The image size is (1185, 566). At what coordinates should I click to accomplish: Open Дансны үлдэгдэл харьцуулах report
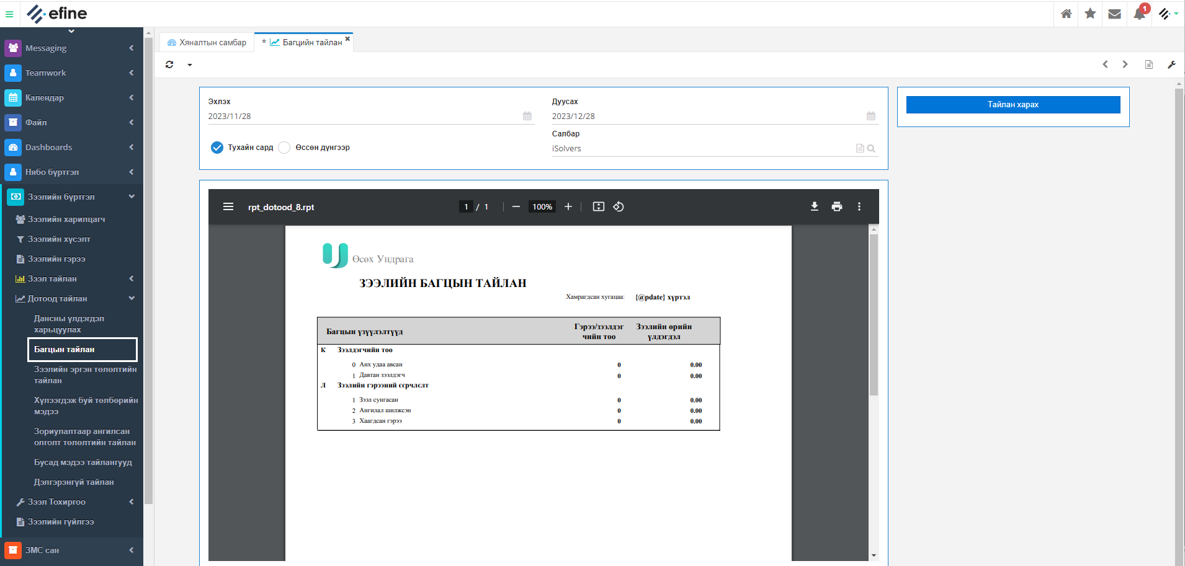coord(69,324)
